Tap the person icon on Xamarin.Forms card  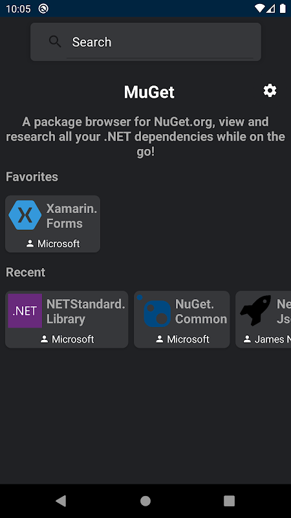(30, 244)
